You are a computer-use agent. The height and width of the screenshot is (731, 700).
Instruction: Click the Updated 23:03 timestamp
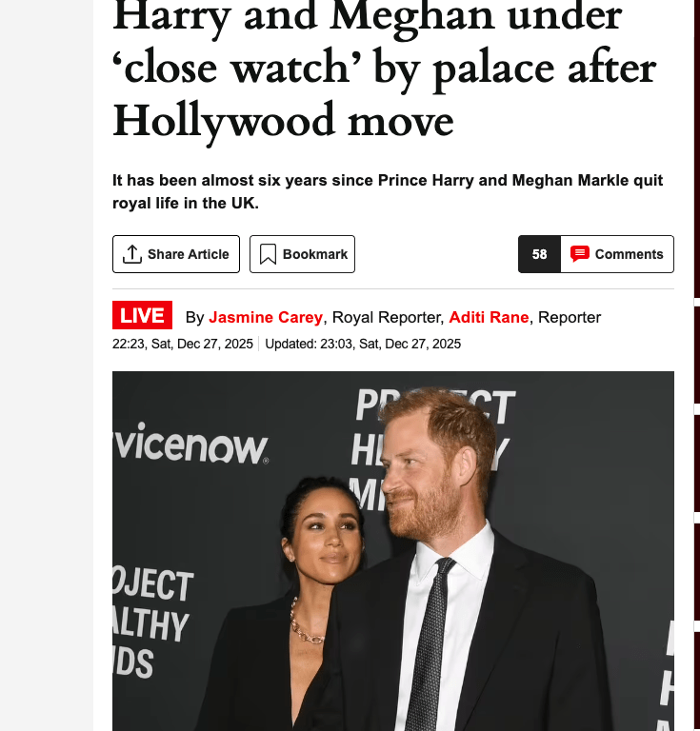(363, 344)
